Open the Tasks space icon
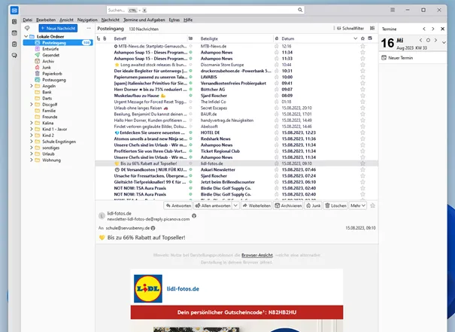The height and width of the screenshot is (332, 455). point(14,44)
